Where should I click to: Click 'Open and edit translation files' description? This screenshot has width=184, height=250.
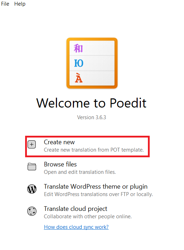(80, 172)
